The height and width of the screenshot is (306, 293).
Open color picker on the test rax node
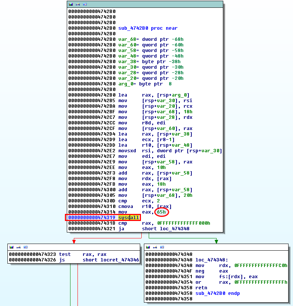[11, 247]
